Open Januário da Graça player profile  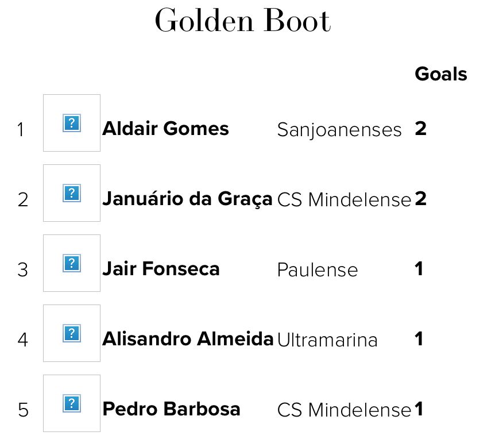click(187, 199)
